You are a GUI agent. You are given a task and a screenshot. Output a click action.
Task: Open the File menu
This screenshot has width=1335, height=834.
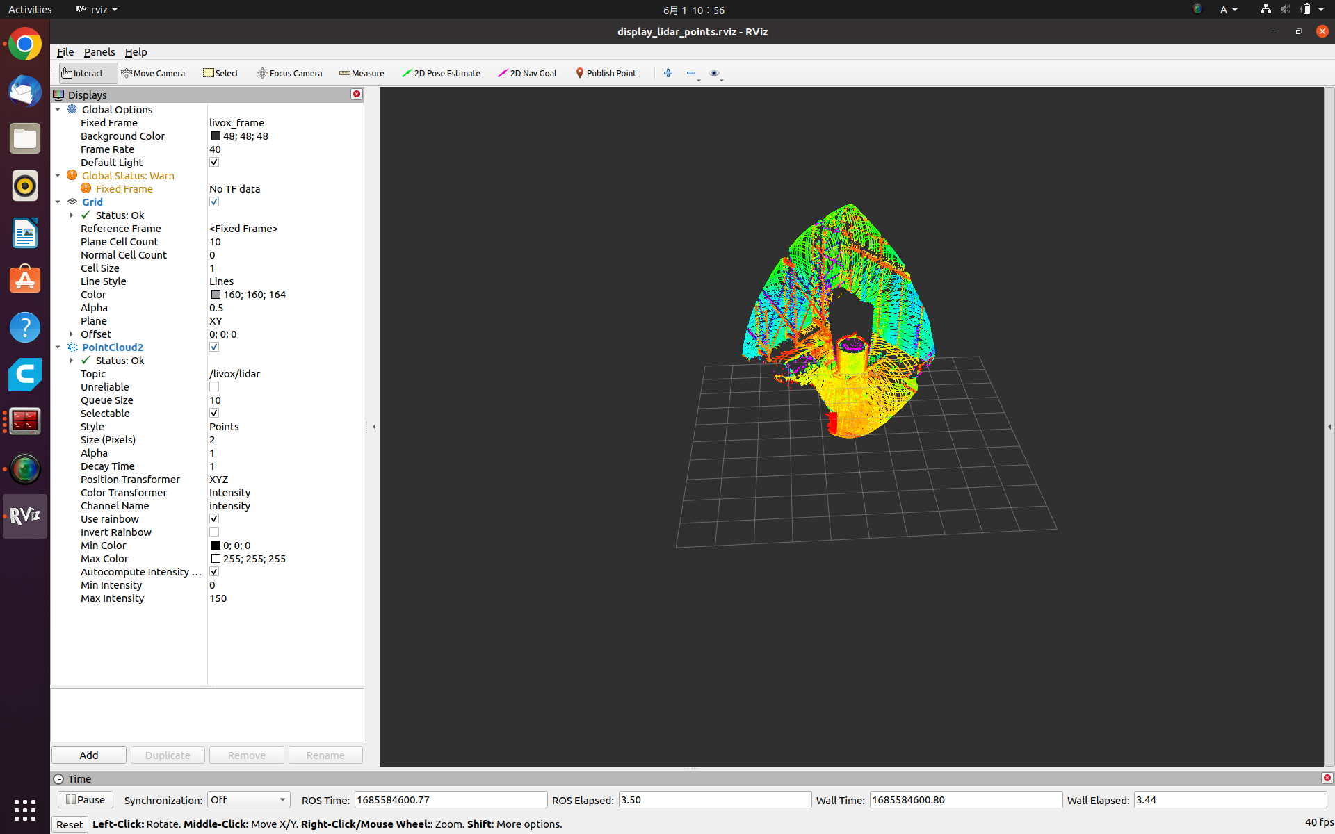(65, 52)
